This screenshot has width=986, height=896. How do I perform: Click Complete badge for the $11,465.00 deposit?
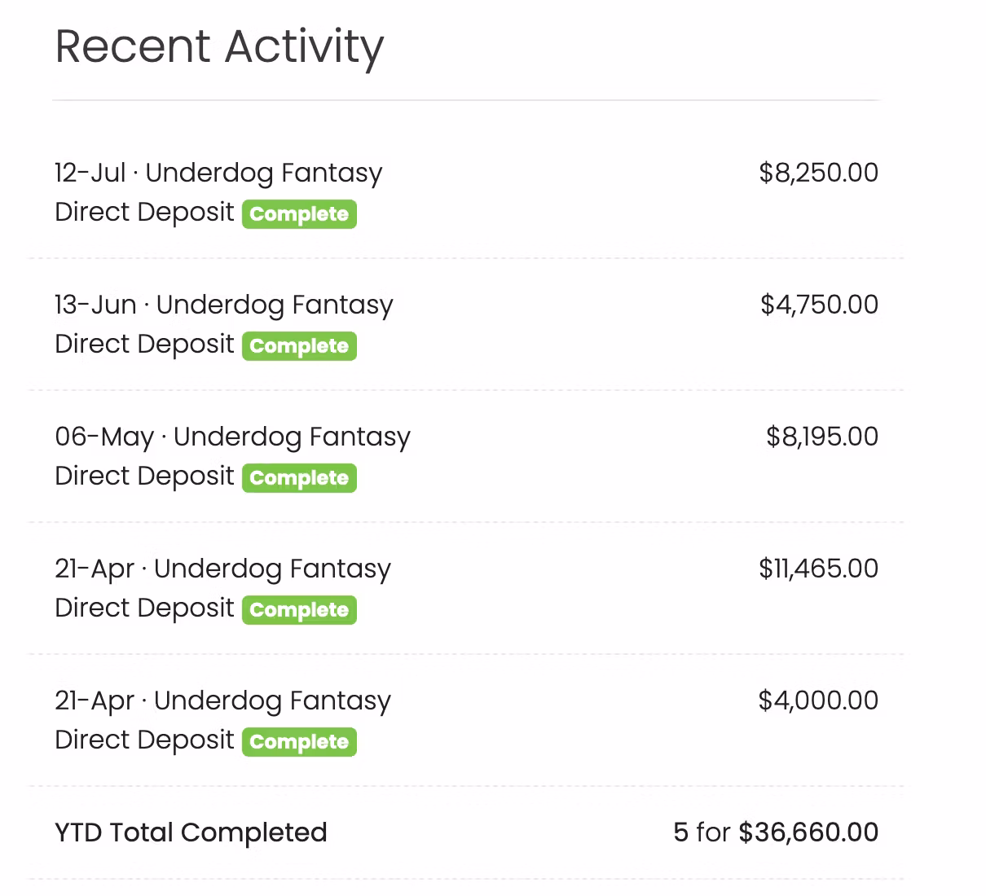tap(299, 610)
